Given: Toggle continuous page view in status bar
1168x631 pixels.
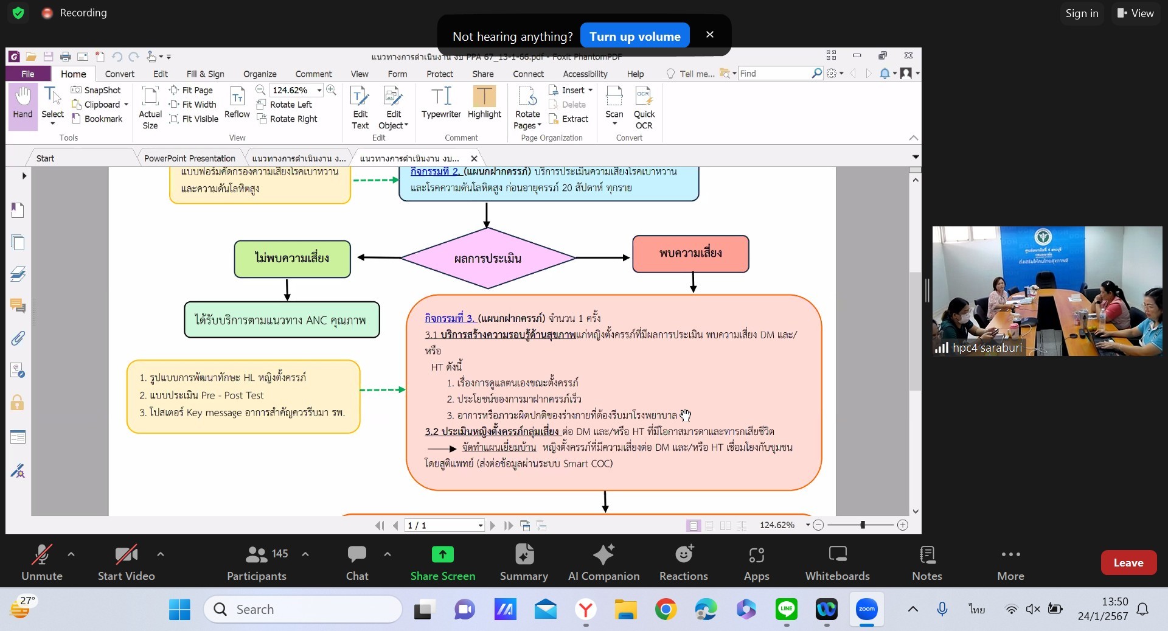Looking at the screenshot, I should (709, 525).
